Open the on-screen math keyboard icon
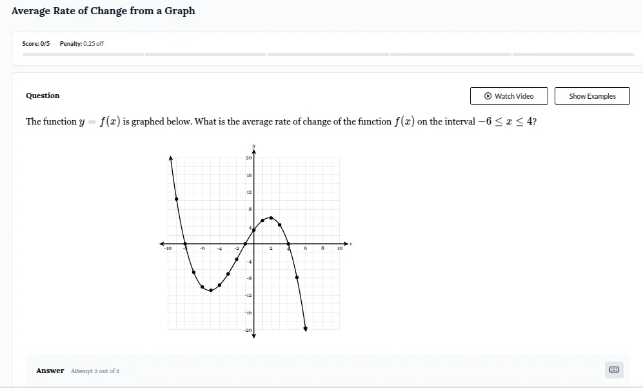The height and width of the screenshot is (388, 643). click(613, 370)
